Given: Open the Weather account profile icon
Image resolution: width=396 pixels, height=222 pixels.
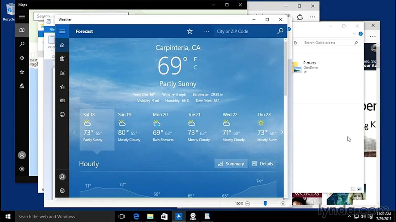Looking at the screenshot, I should 62,177.
